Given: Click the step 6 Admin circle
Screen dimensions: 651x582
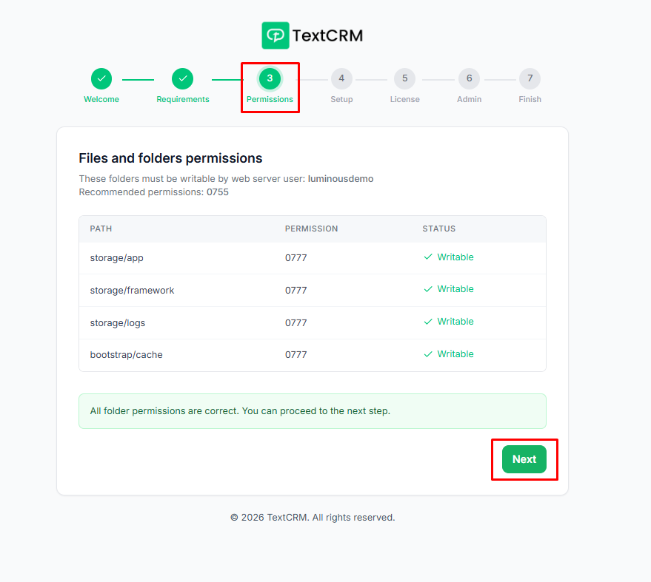Looking at the screenshot, I should (x=469, y=78).
